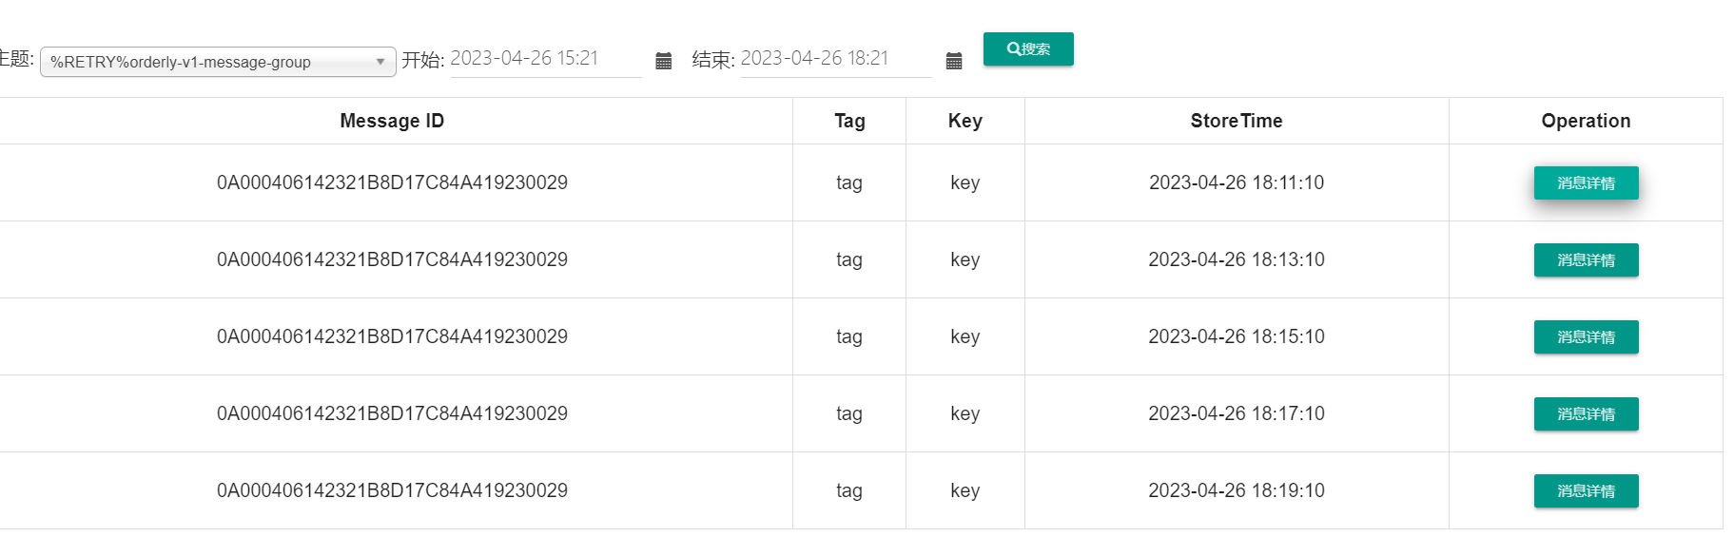
Task: Click the Key column header
Action: tap(964, 121)
